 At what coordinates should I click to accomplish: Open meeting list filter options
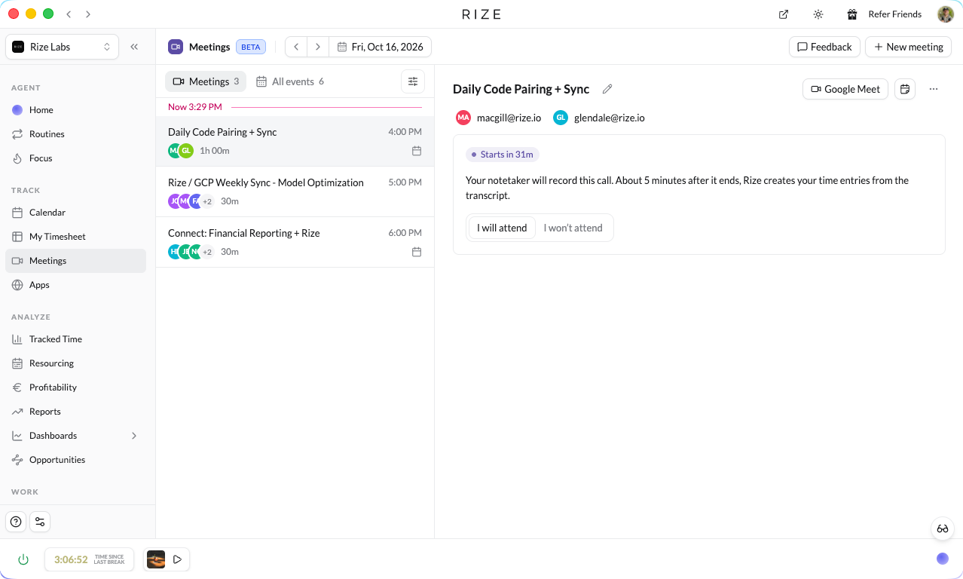(413, 81)
